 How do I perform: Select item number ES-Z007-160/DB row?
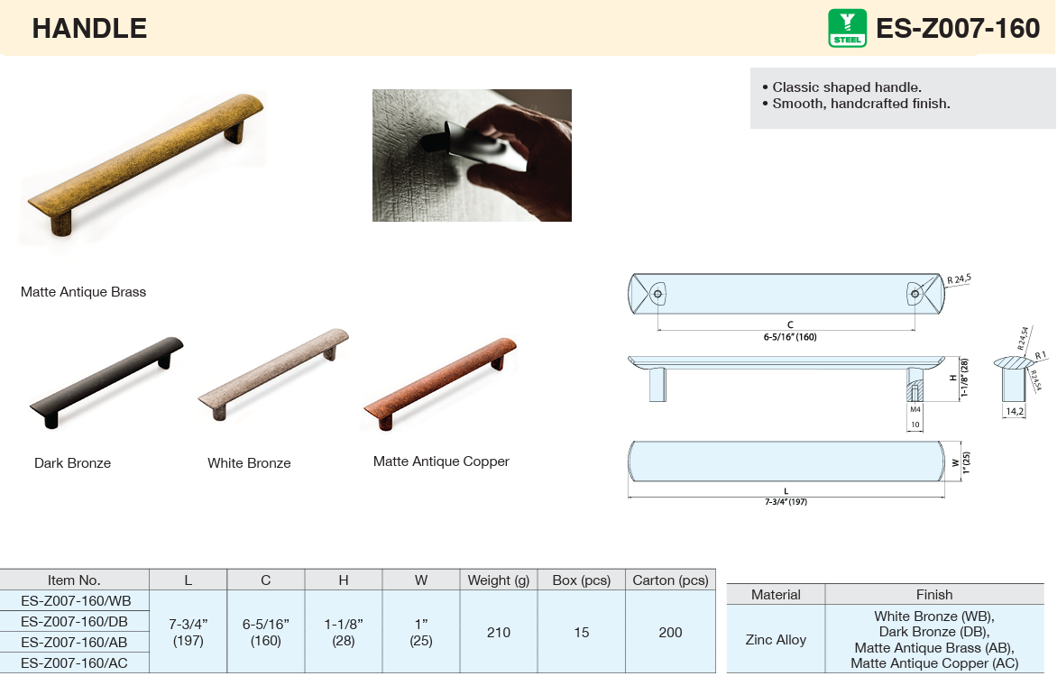click(75, 621)
